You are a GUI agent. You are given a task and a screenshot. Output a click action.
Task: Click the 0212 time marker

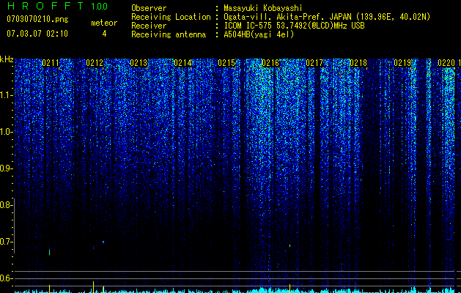point(95,63)
